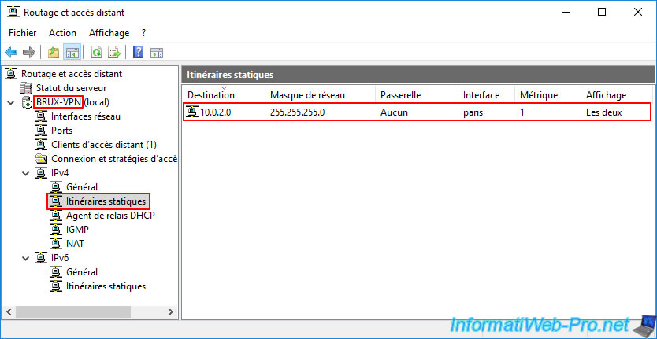Toggle the show/hide console tree icon
Screen dimensions: 657x339
[x=72, y=53]
